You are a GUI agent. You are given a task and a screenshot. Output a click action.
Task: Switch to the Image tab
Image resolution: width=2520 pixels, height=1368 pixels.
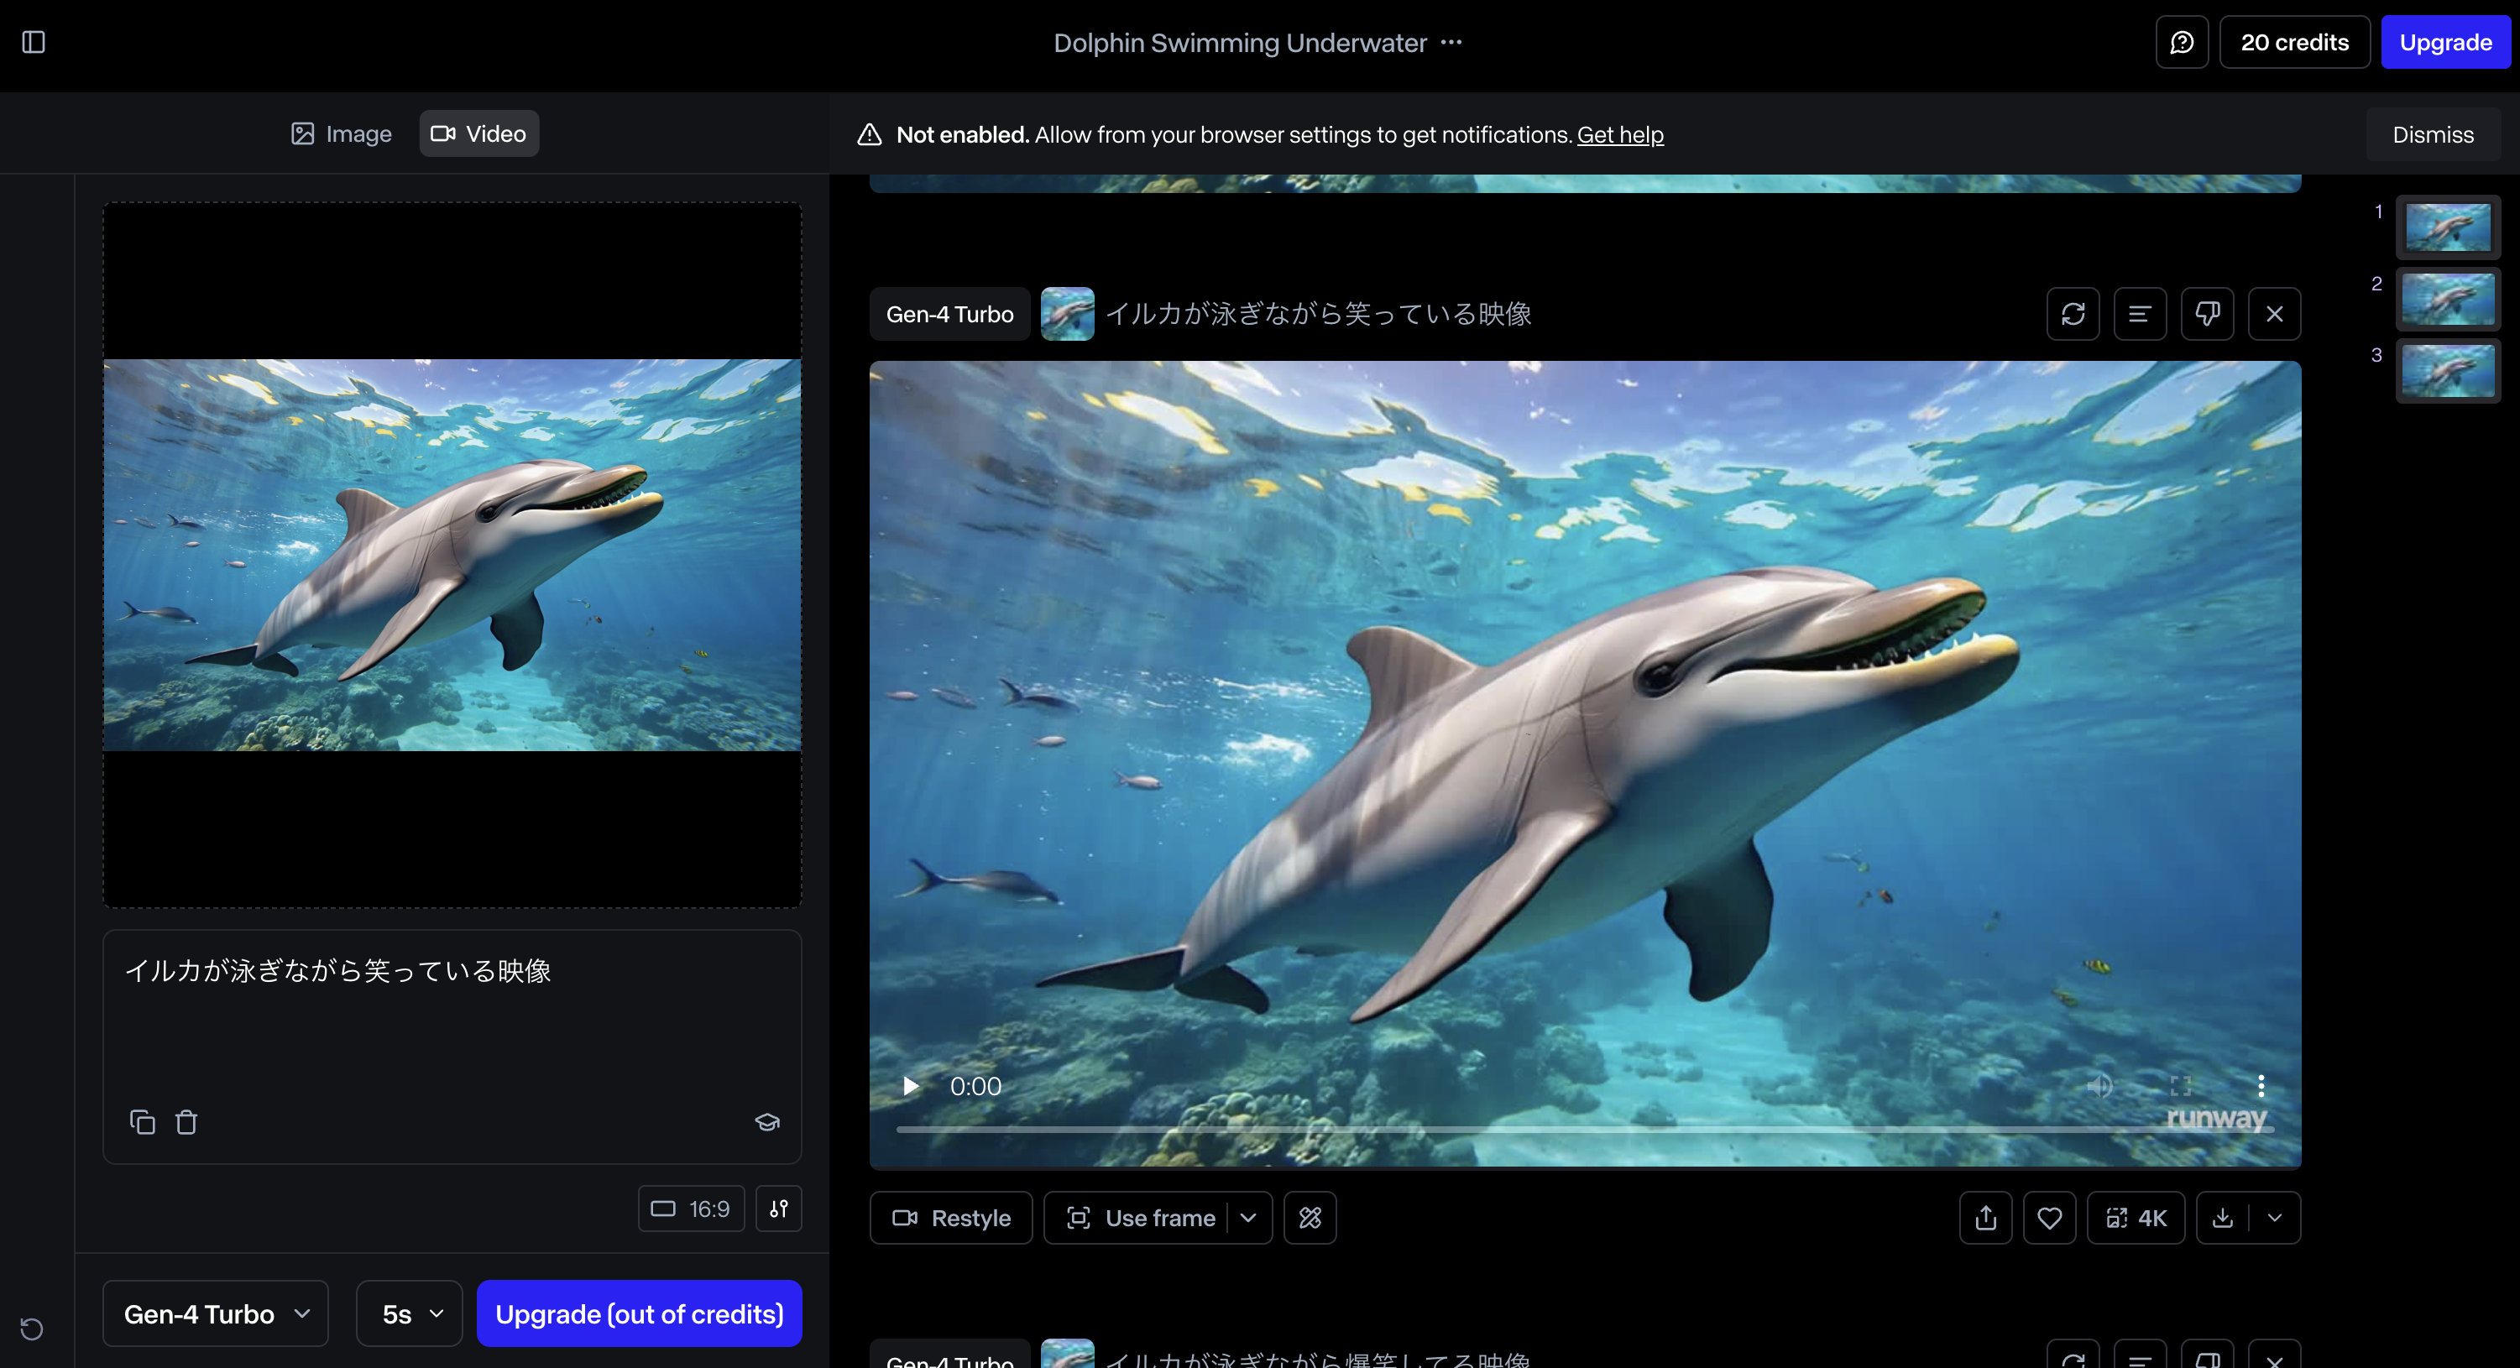click(341, 134)
